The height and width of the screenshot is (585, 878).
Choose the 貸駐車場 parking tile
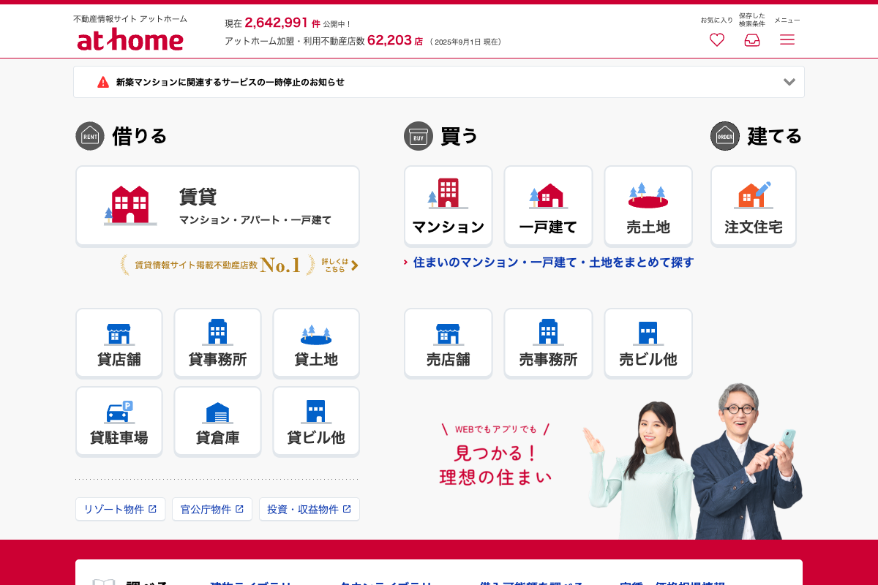119,421
